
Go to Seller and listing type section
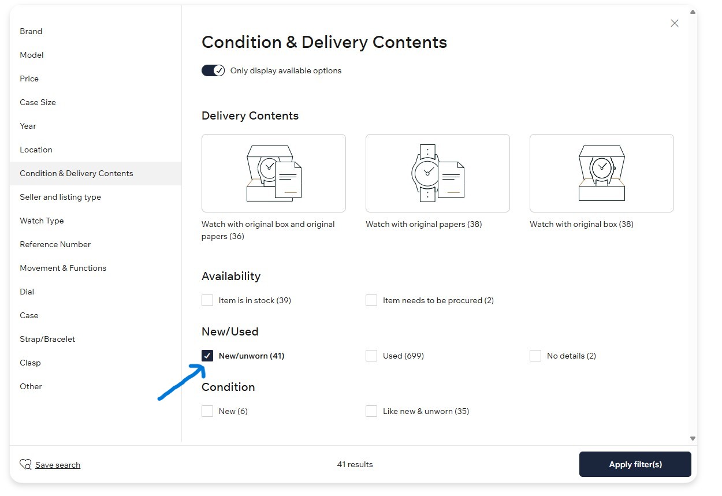point(60,197)
